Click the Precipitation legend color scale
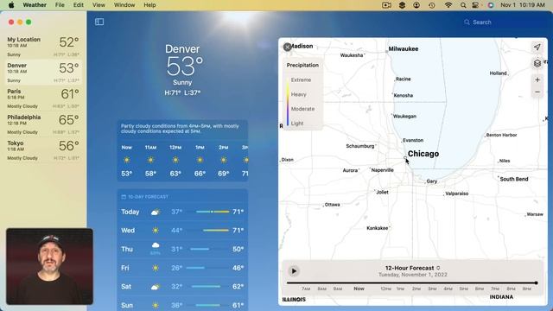Screen dimensions: 553x311 [288, 102]
